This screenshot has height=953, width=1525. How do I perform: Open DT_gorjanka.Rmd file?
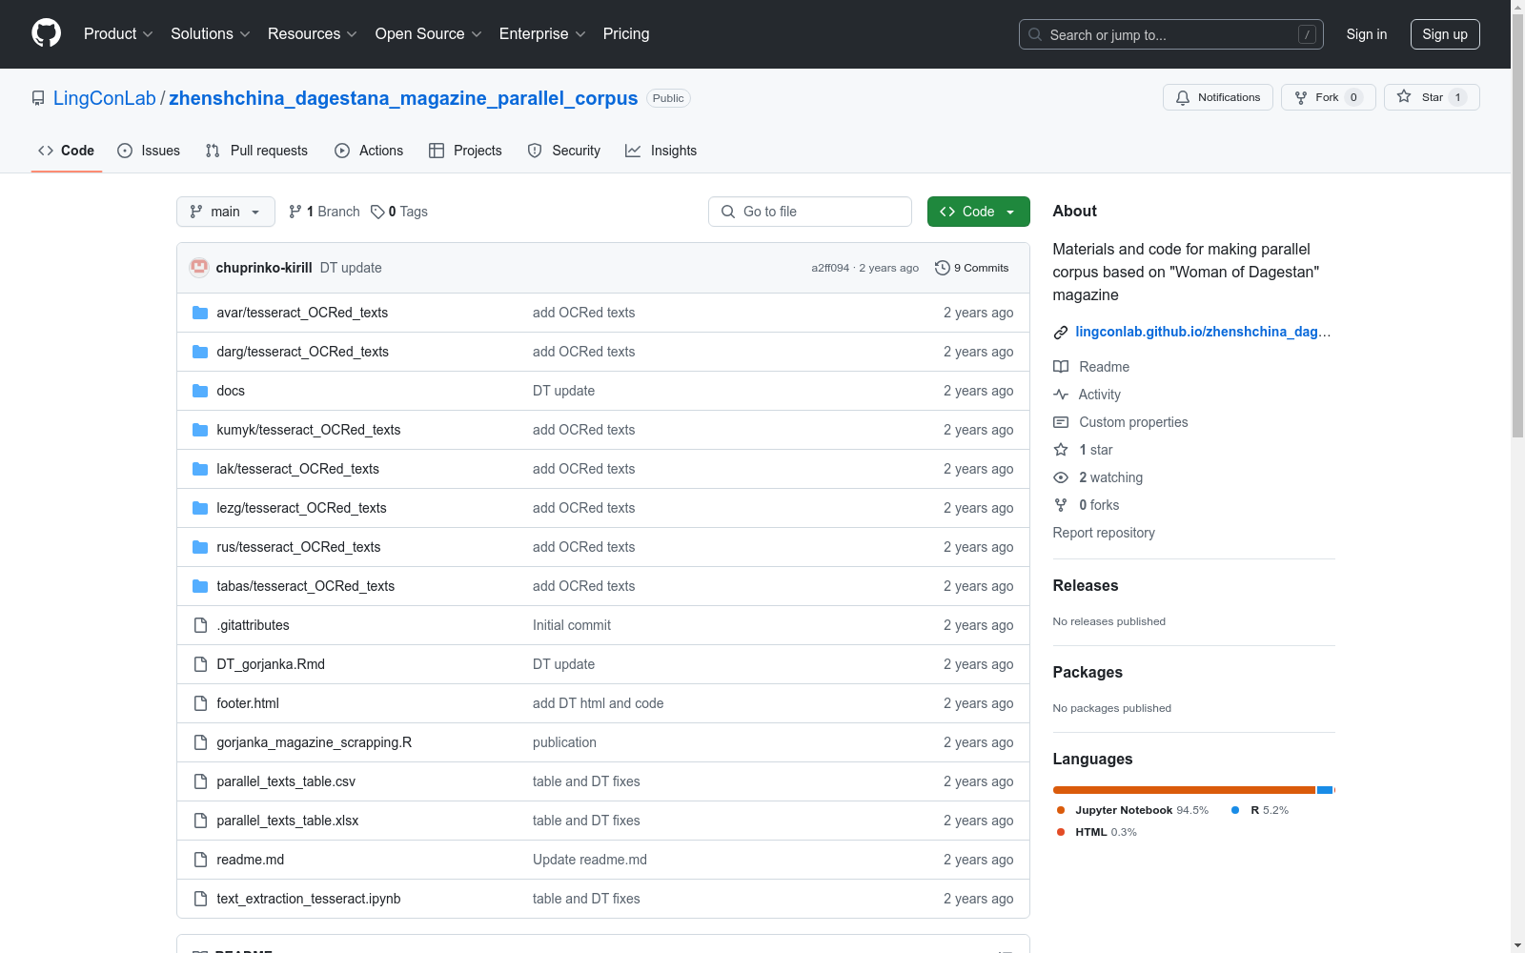(x=271, y=664)
